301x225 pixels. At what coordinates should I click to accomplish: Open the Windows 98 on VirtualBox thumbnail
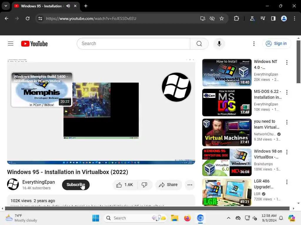pyautogui.click(x=227, y=162)
